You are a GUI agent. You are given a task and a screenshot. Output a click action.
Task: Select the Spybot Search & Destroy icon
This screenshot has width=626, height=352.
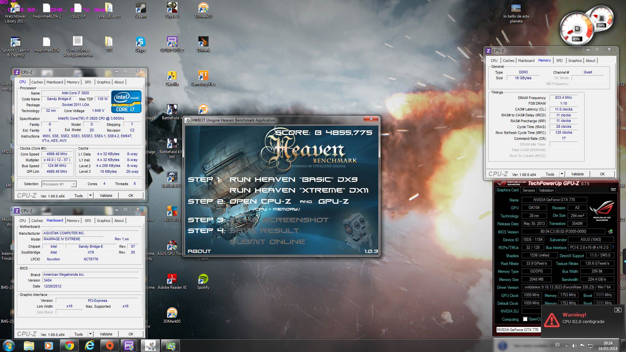tap(15, 47)
